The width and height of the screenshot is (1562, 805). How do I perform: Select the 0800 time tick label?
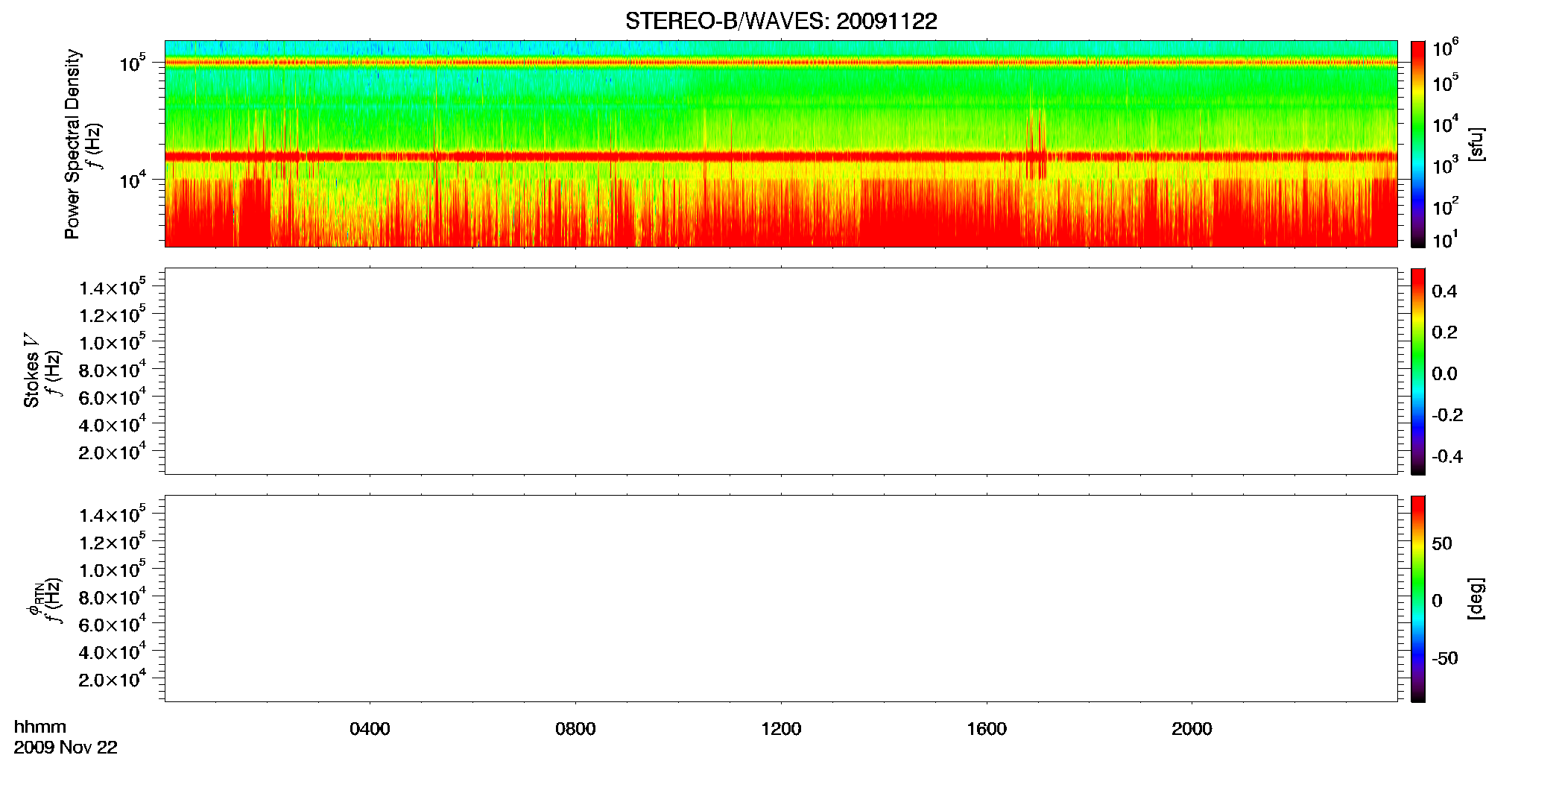coord(575,729)
